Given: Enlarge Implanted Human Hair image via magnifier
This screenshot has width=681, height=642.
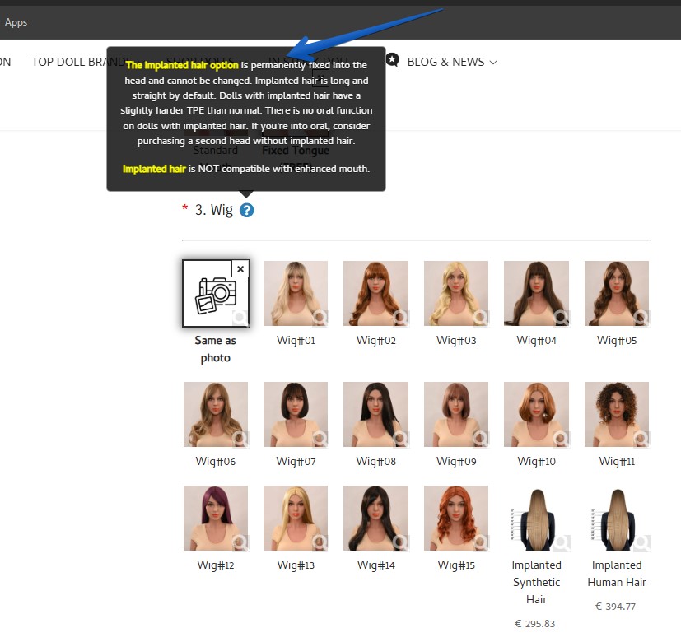Looking at the screenshot, I should (x=641, y=543).
